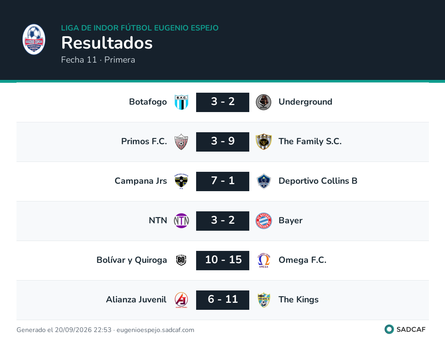Click the Eugenio Espejo league logo
Viewport: 445px width, 351px height.
pyautogui.click(x=34, y=40)
